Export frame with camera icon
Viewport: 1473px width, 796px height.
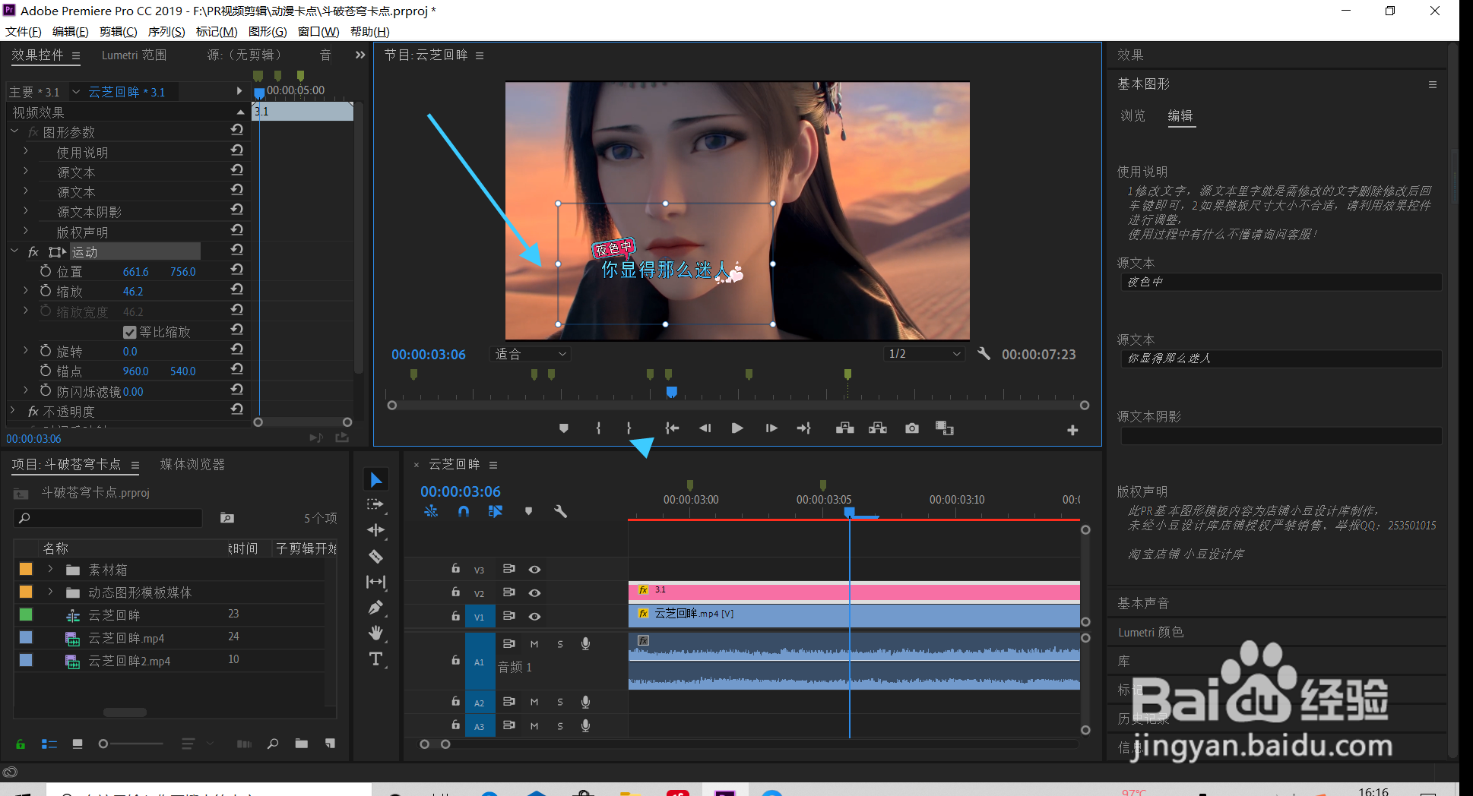tap(912, 428)
